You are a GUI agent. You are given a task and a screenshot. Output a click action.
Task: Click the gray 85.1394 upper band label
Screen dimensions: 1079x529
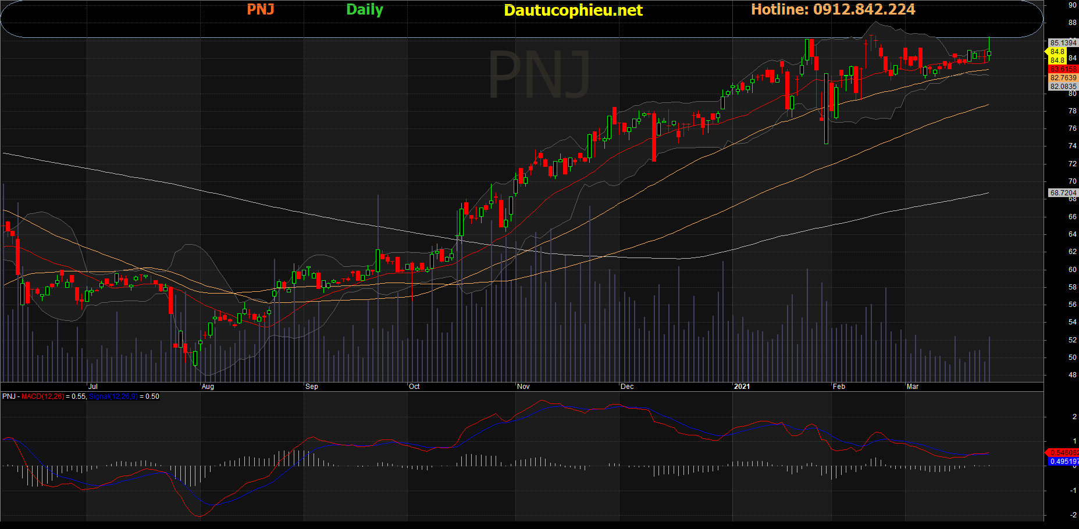pos(1063,43)
